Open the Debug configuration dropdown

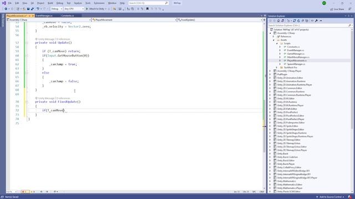click(x=57, y=9)
